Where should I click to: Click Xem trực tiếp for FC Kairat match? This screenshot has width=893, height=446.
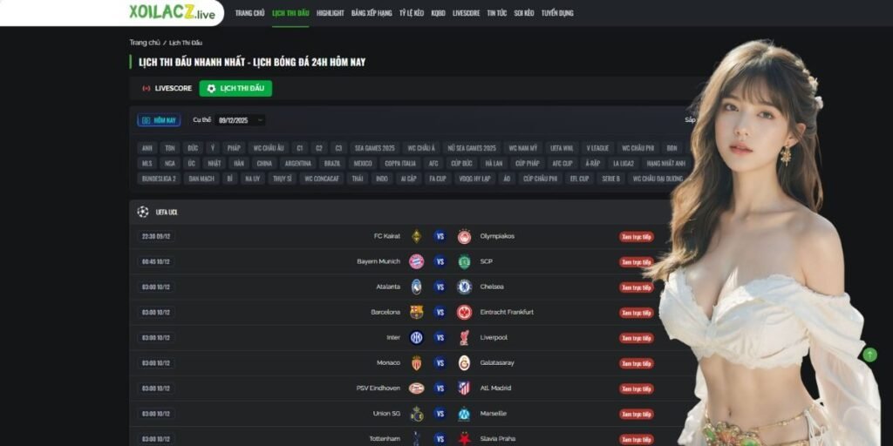(x=636, y=237)
